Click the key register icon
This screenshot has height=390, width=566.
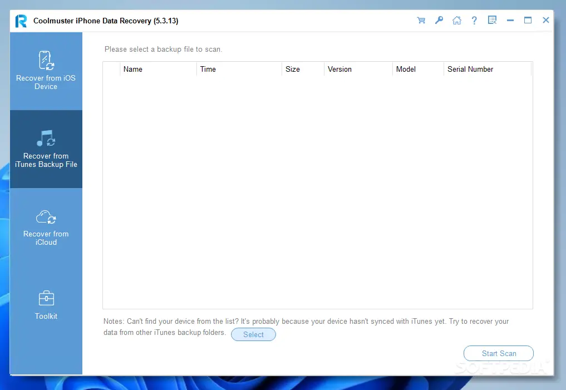click(439, 20)
